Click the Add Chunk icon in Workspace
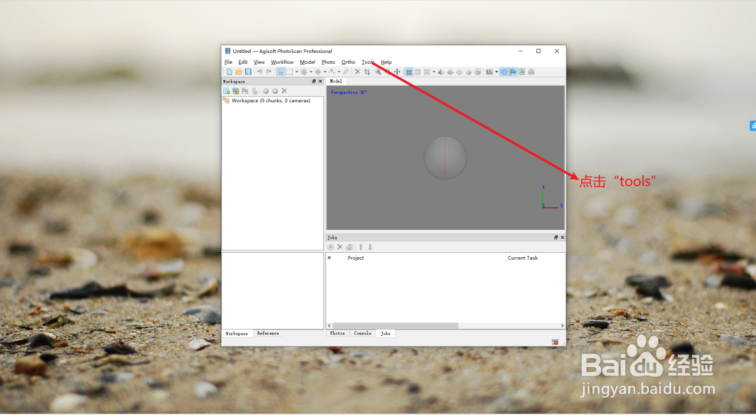Image resolution: width=756 pixels, height=415 pixels. coord(226,91)
